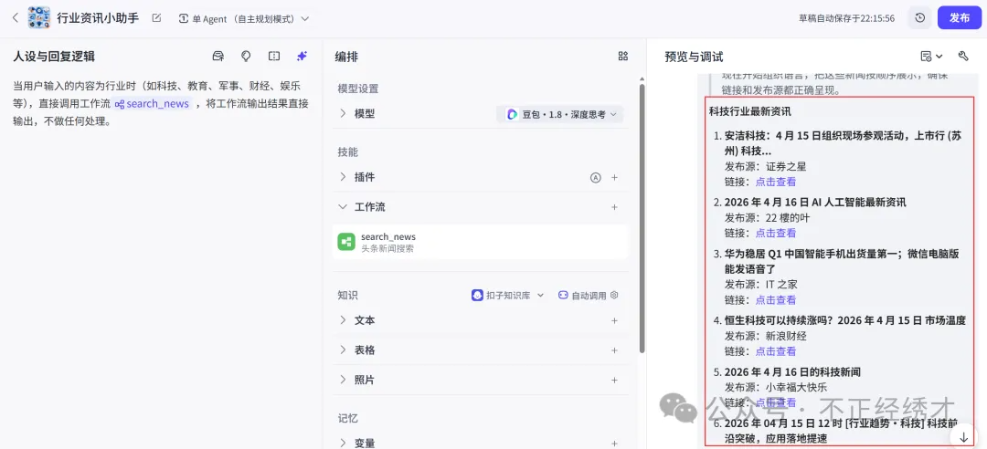This screenshot has height=449, width=987.
Task: Open the preview debug list dropdown icon
Action: pos(931,56)
